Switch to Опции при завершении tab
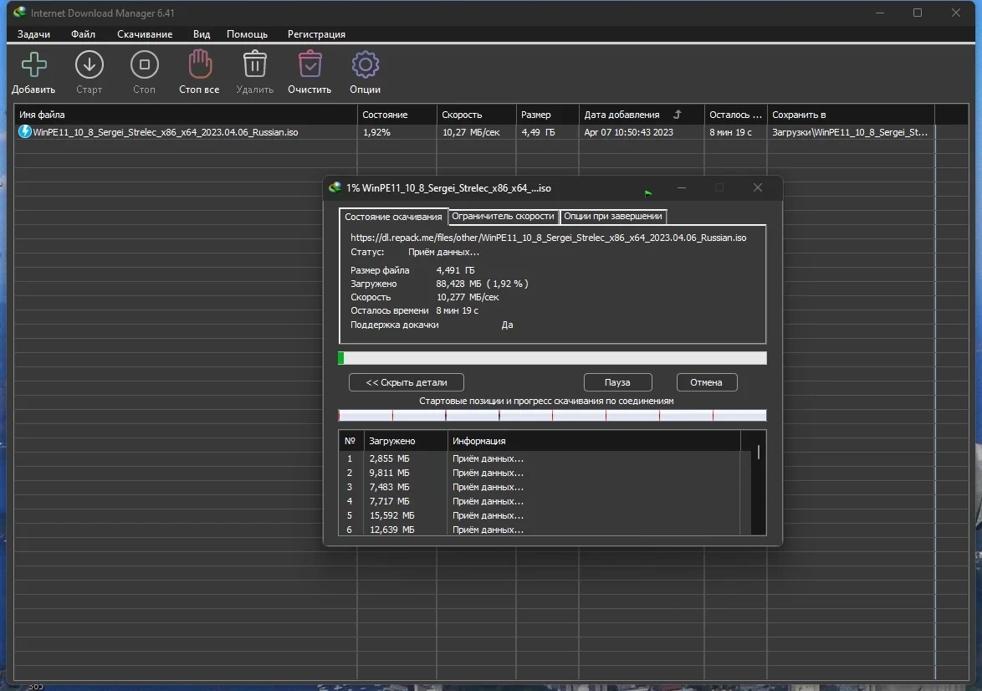The height and width of the screenshot is (691, 982). point(613,216)
